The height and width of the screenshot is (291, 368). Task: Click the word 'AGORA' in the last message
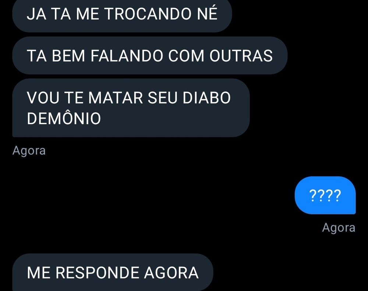pyautogui.click(x=171, y=273)
